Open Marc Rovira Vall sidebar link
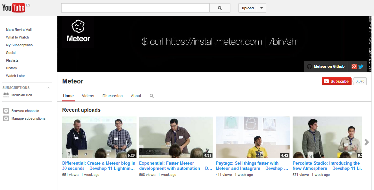The image size is (374, 190). [x=19, y=30]
